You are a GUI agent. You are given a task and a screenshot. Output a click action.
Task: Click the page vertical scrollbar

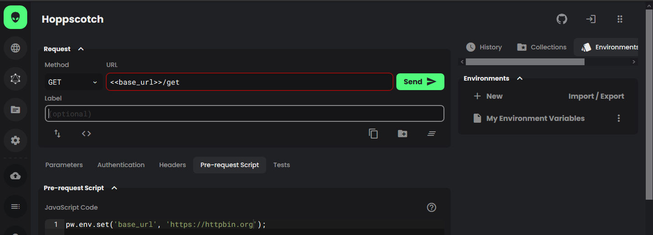click(649, 104)
